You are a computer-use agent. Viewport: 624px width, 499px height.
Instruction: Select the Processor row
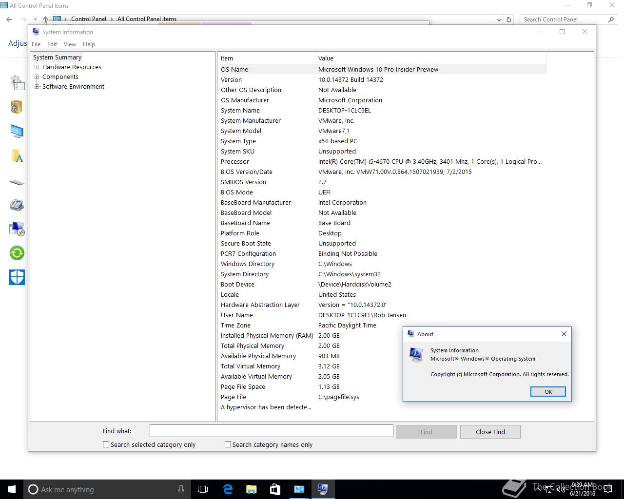pos(383,161)
